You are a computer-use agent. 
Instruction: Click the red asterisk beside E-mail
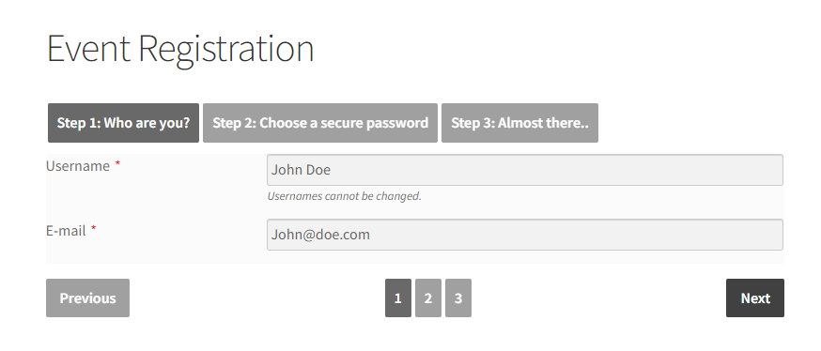(x=94, y=229)
